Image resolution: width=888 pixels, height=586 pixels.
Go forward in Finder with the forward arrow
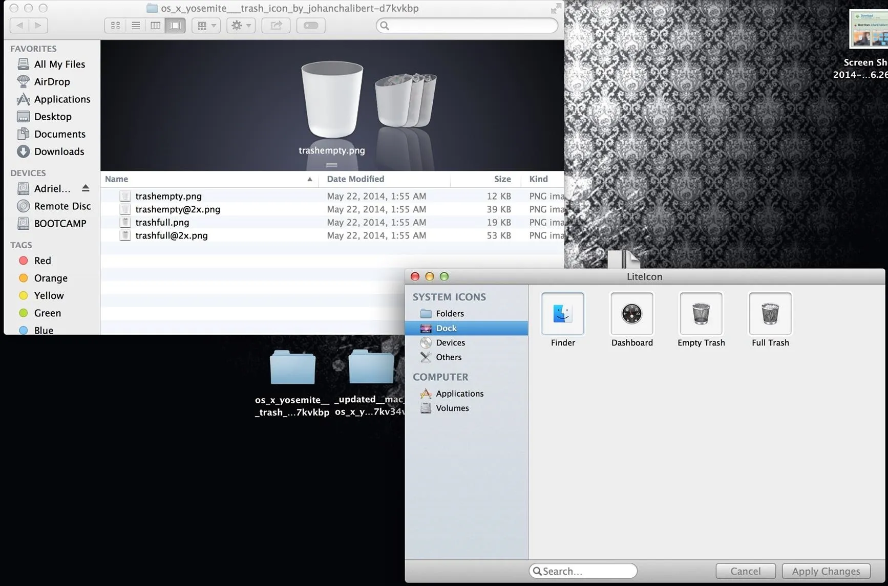(x=38, y=25)
